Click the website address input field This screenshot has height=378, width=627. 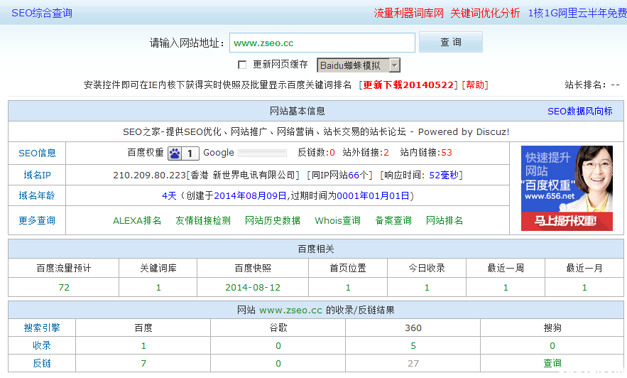point(322,43)
